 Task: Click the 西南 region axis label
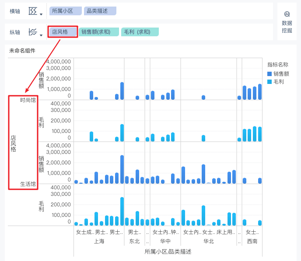point(252,241)
